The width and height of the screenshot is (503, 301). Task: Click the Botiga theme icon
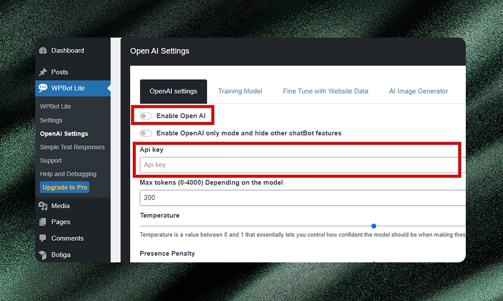[x=43, y=255]
